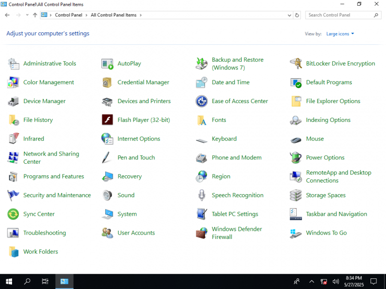The width and height of the screenshot is (386, 289).
Task: Open Programs and Features link
Action: (x=54, y=176)
